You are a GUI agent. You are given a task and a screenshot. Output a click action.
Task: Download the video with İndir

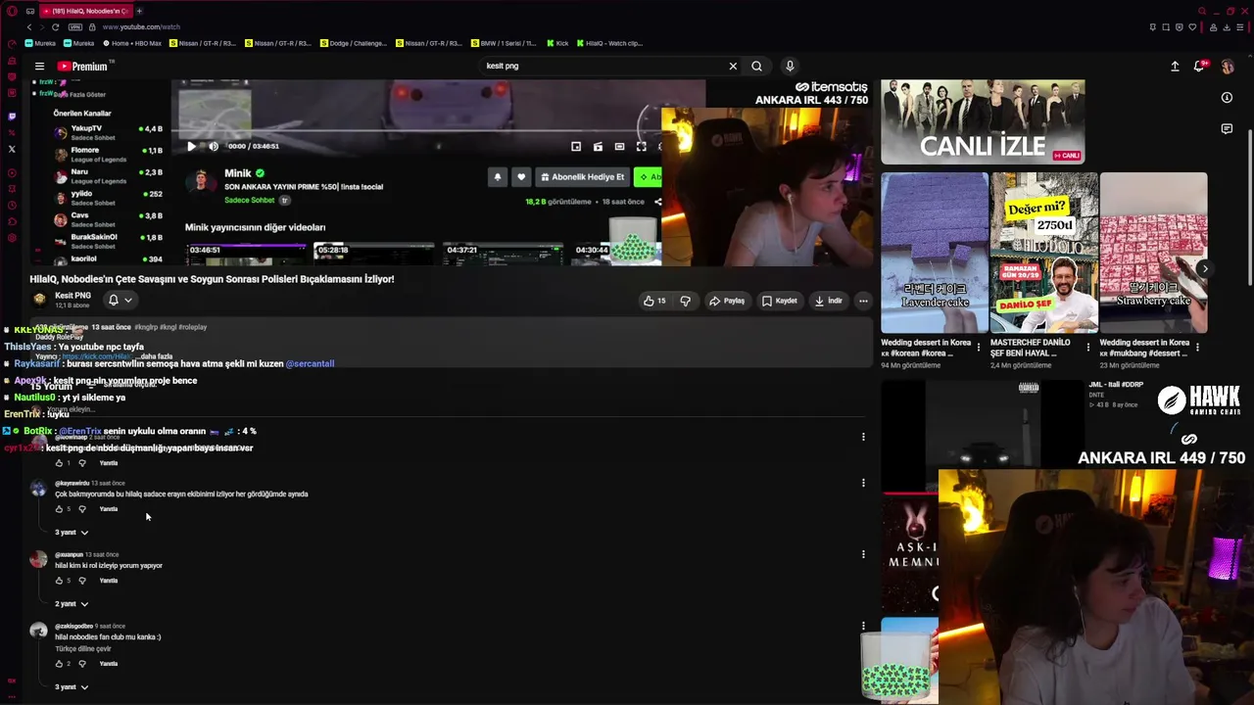(829, 301)
